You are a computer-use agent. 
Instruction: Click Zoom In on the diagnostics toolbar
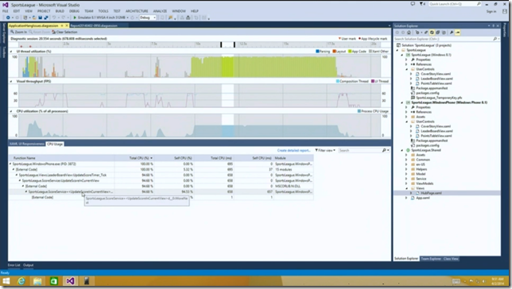[18, 32]
